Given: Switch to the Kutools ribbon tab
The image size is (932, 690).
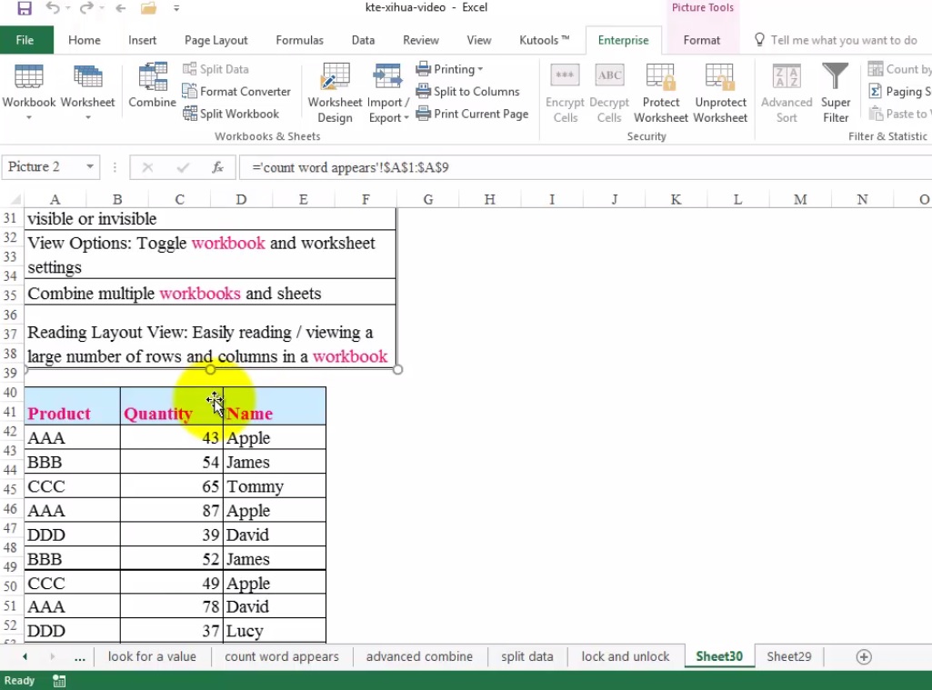Looking at the screenshot, I should [x=544, y=40].
